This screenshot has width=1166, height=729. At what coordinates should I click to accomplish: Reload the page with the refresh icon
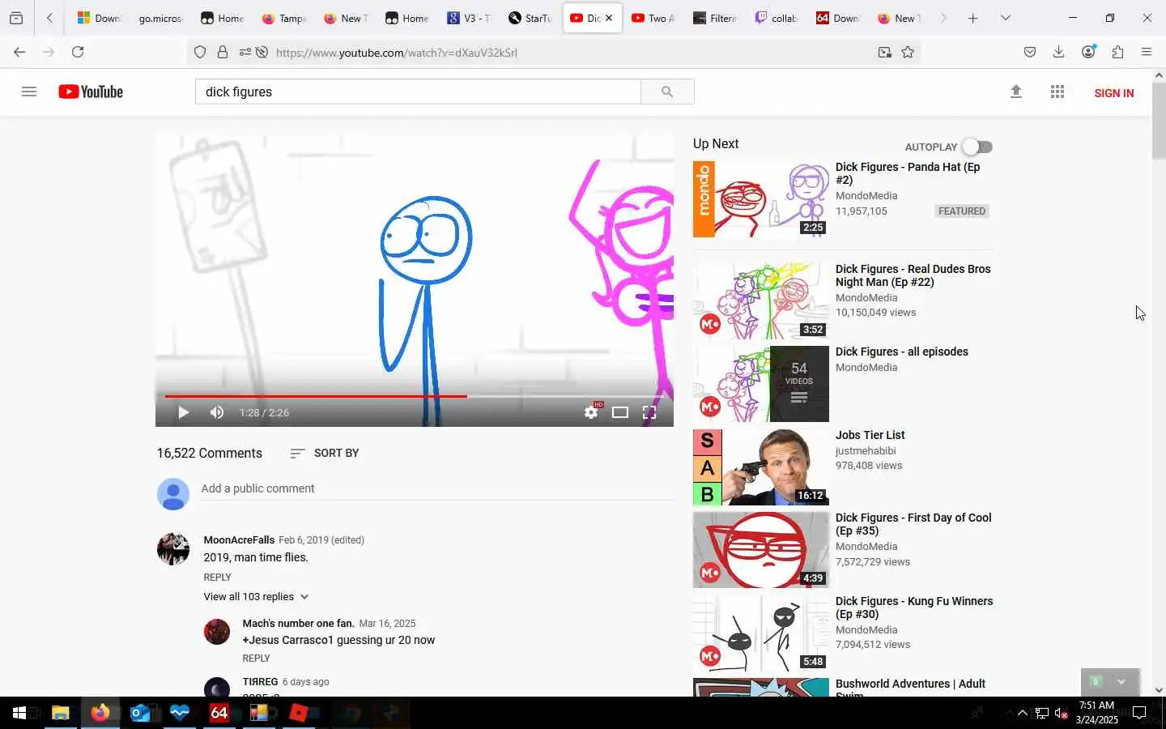pos(78,52)
